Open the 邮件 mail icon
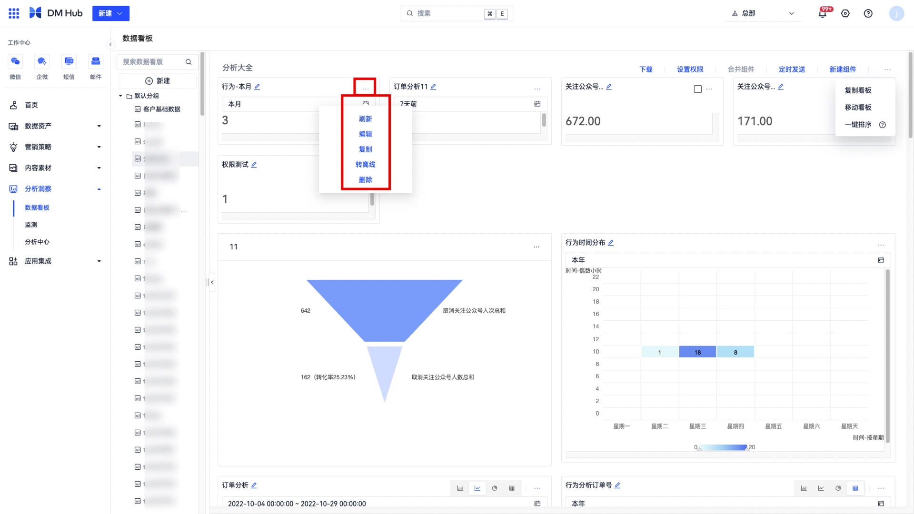This screenshot has height=514, width=914. (96, 61)
